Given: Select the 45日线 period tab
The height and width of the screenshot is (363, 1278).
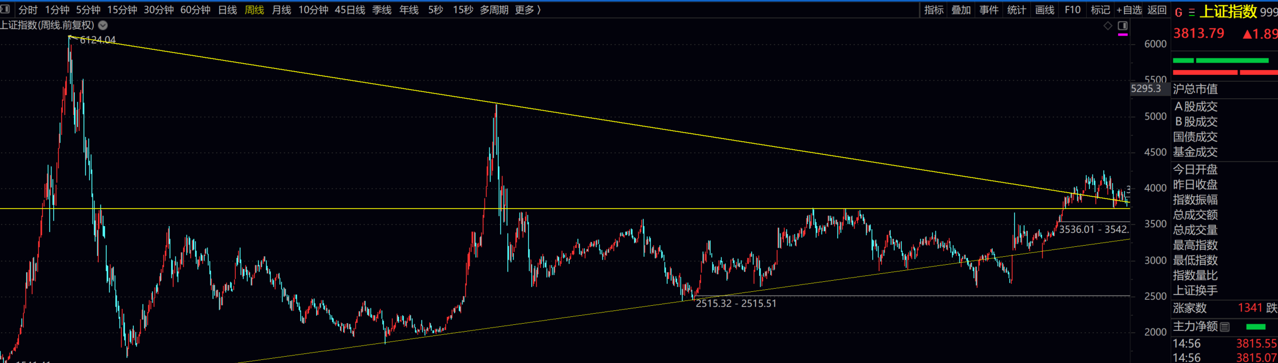Looking at the screenshot, I should 350,10.
